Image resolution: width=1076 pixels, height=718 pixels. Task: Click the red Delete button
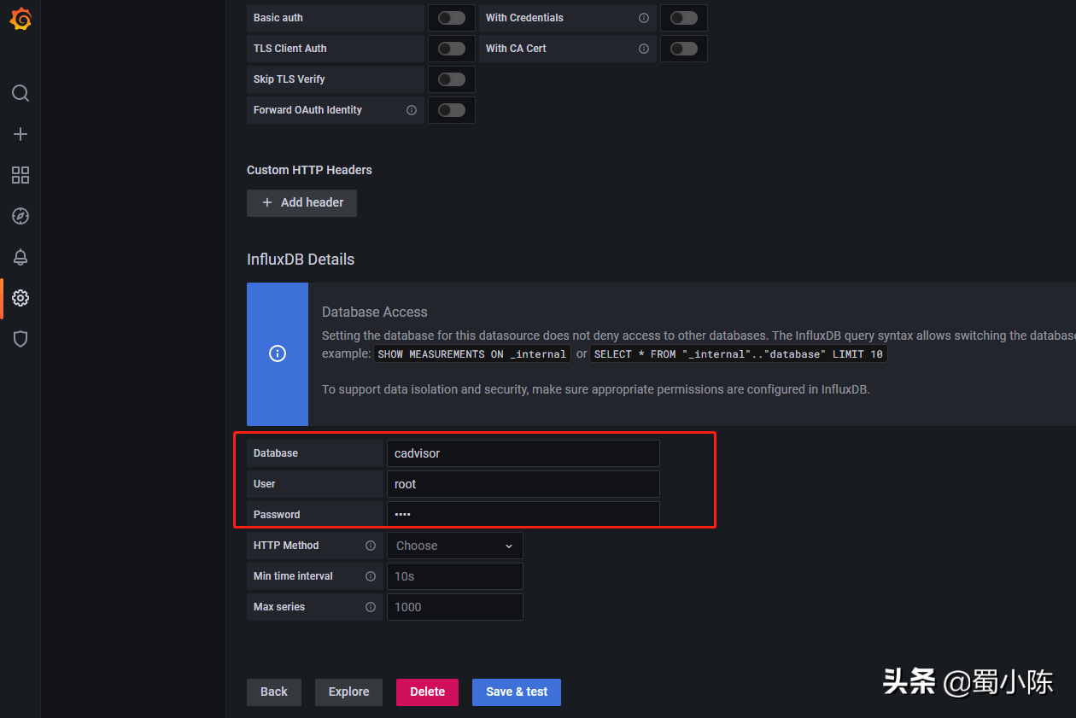428,692
